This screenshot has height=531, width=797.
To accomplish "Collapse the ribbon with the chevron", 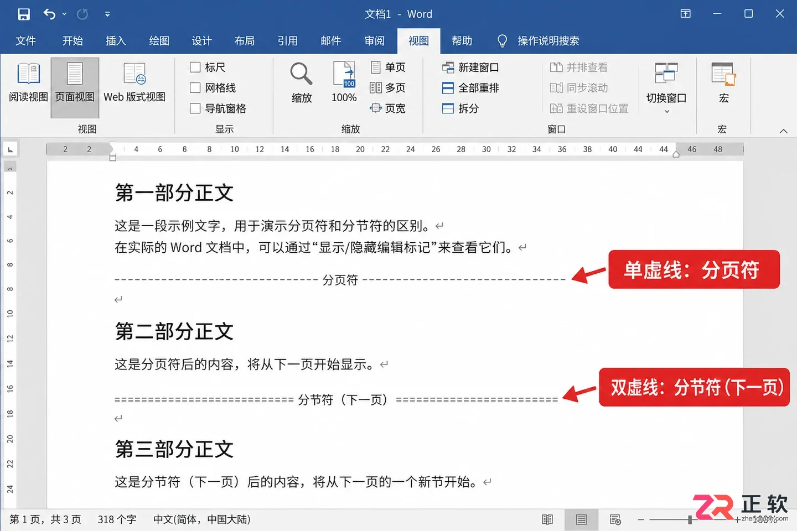I will tap(783, 131).
